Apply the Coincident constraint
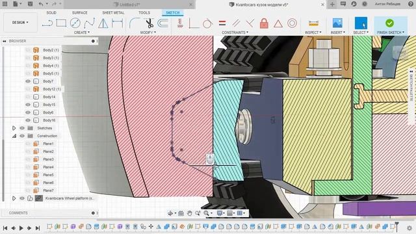The width and height of the screenshot is (416, 234). tap(194, 23)
